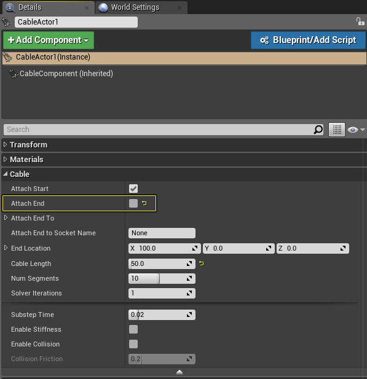This screenshot has width=367, height=379.
Task: Uncheck the Attach Start checkbox
Action: 133,189
